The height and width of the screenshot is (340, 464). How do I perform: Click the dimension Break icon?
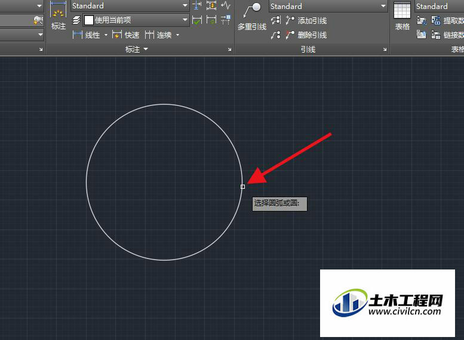[x=197, y=5]
